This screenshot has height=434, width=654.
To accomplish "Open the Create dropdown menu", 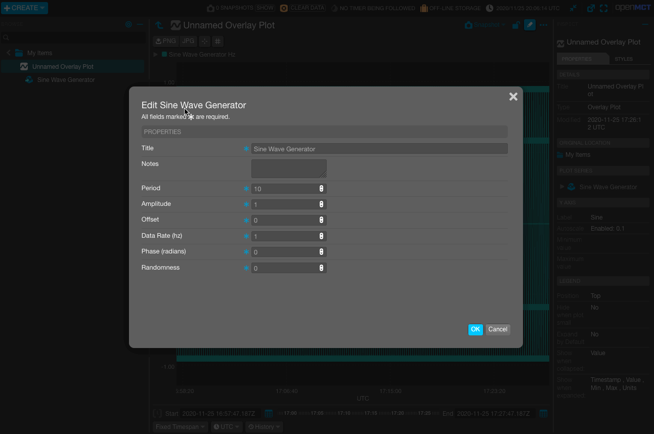I will [x=24, y=8].
